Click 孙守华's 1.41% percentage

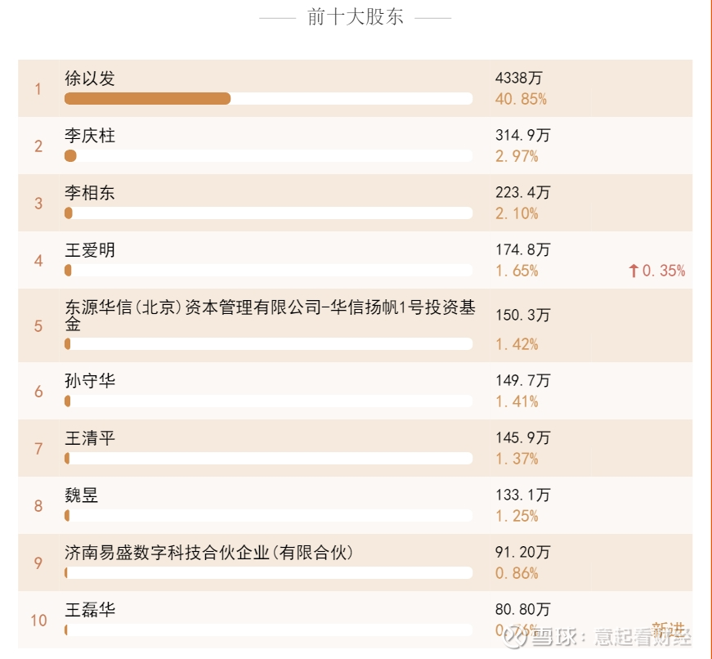[517, 401]
